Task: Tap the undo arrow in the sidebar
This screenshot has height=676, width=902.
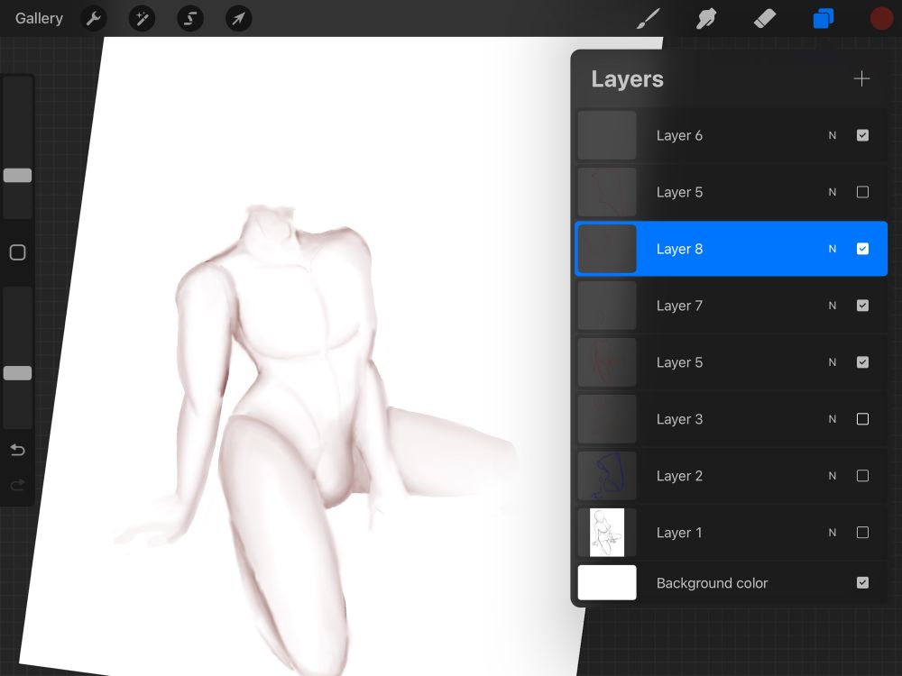Action: pos(17,450)
